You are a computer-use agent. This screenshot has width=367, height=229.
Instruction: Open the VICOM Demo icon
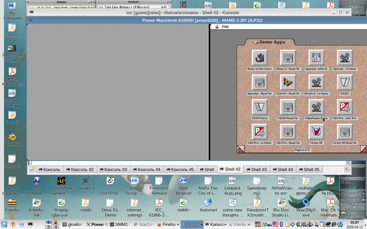pos(259,107)
